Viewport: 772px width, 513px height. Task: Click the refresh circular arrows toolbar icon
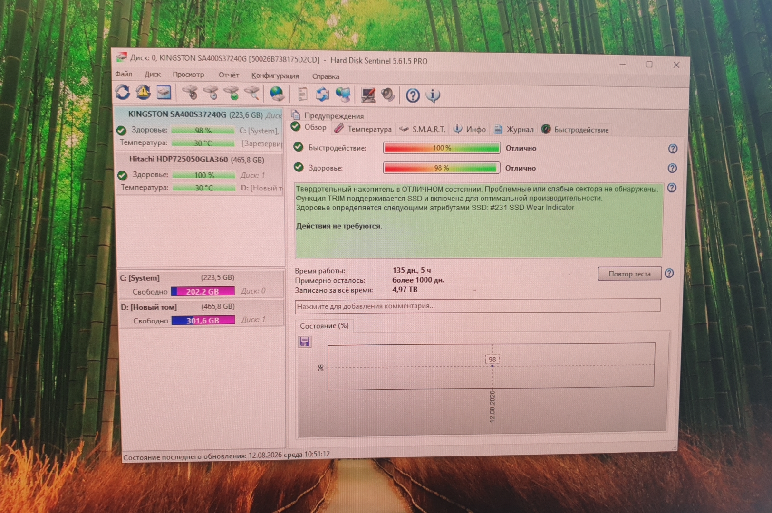[123, 92]
